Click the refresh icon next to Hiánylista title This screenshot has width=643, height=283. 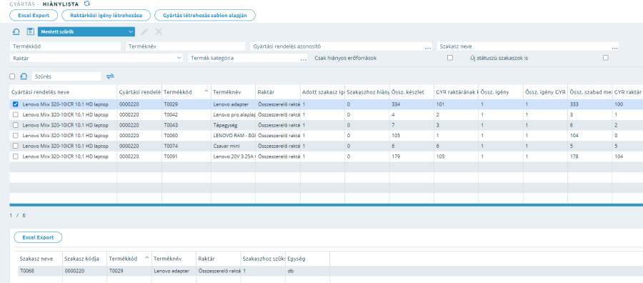[86, 4]
